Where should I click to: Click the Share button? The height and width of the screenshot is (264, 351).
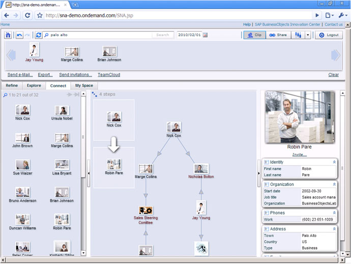(278, 35)
